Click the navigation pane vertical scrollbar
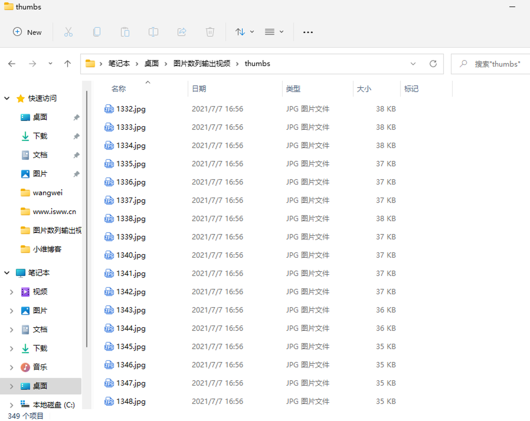The height and width of the screenshot is (421, 530). [87, 219]
